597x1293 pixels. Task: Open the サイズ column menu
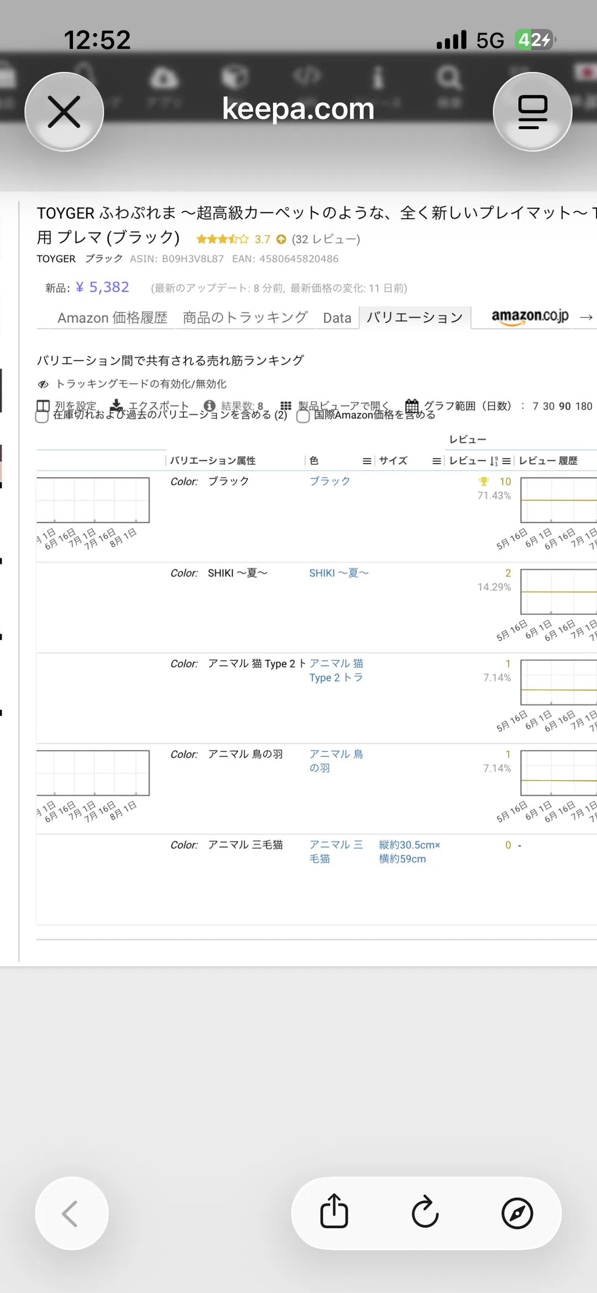[437, 461]
